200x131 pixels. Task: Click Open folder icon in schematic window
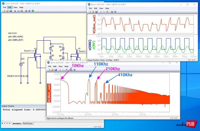coord(7,11)
